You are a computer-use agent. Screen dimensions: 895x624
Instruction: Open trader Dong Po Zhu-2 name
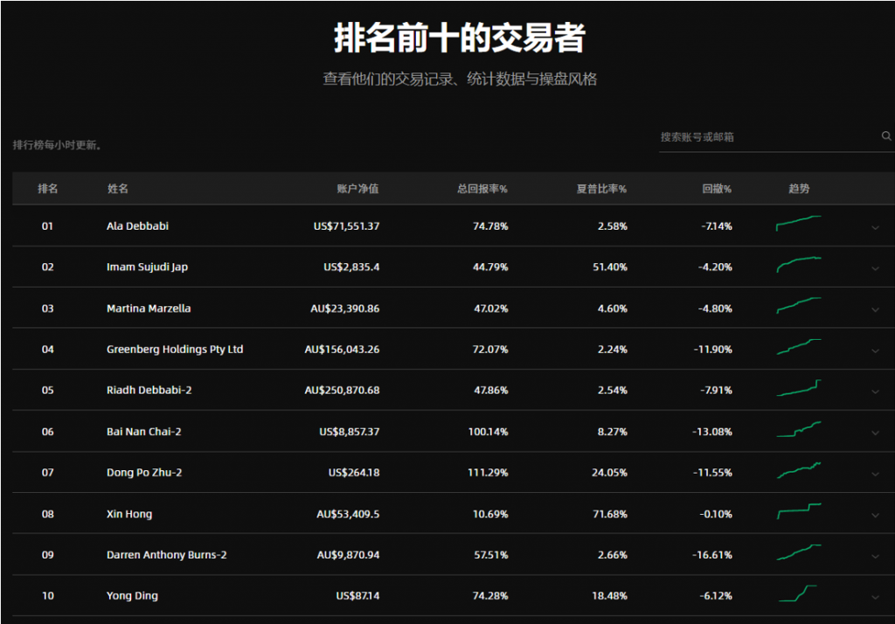click(x=144, y=473)
